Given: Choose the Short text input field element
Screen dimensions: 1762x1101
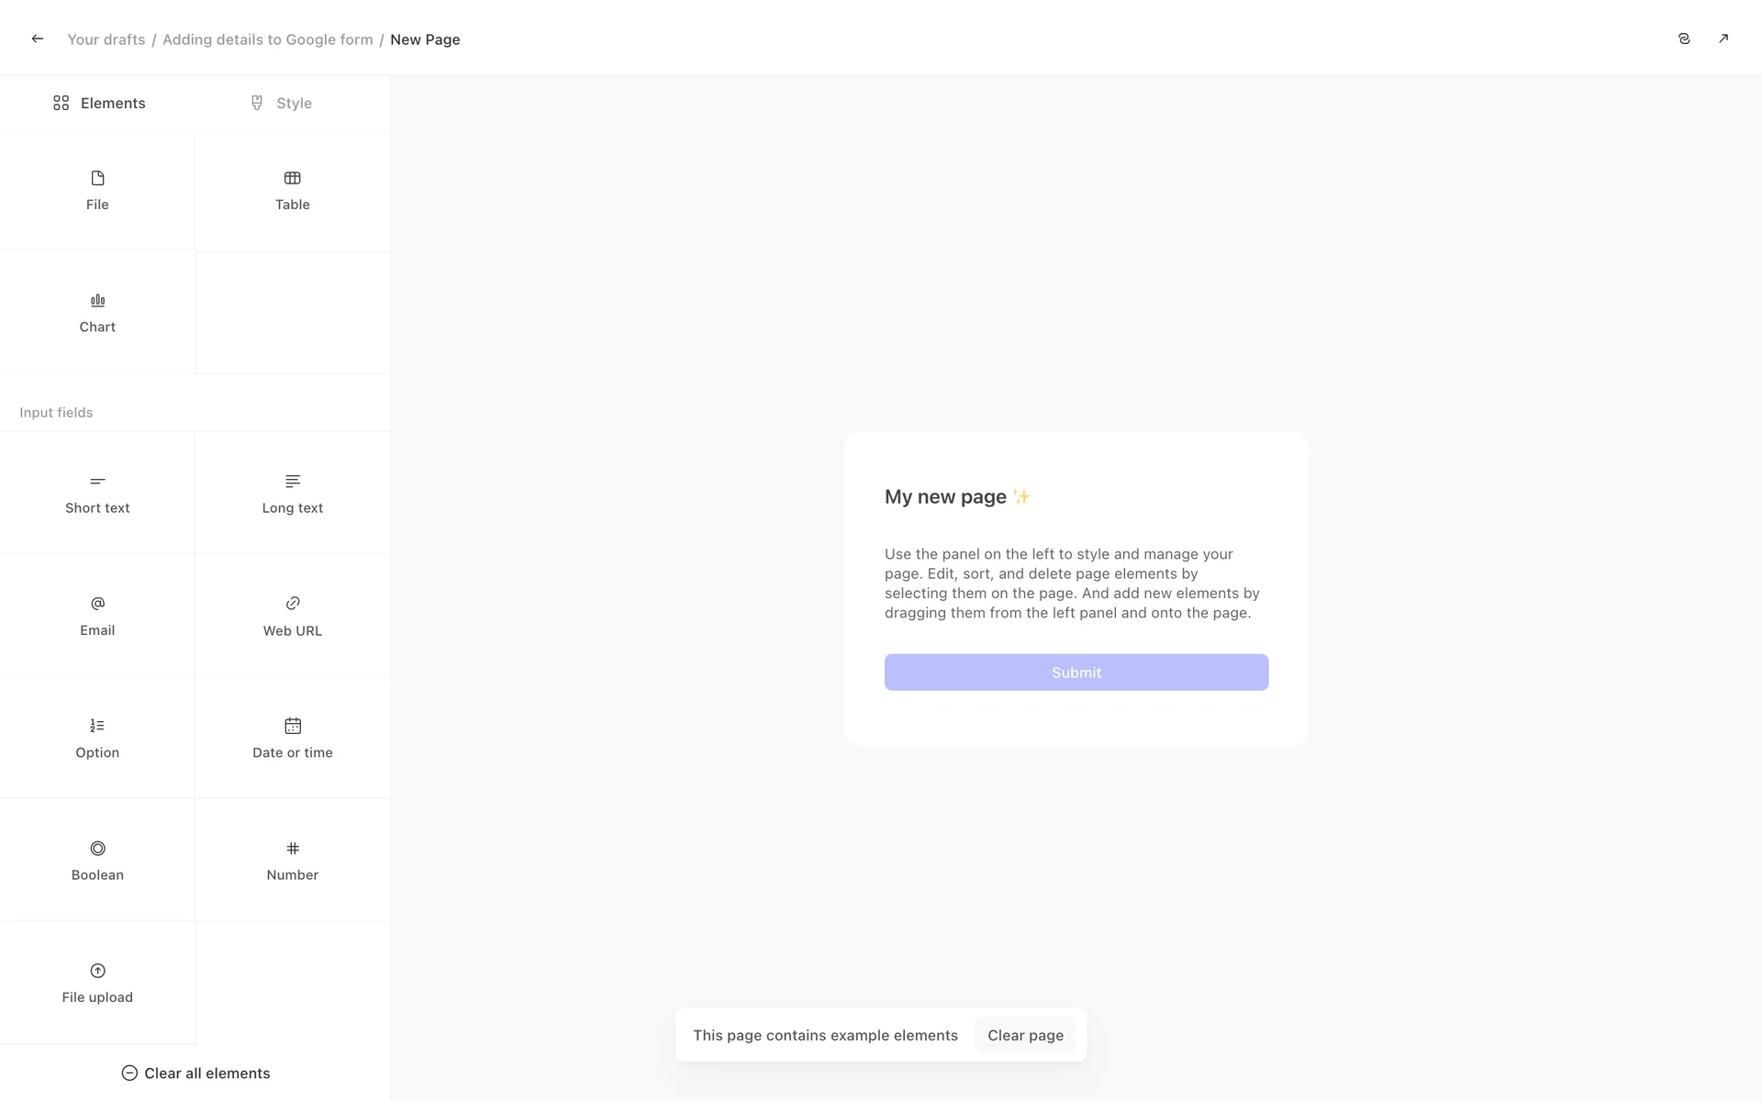Looking at the screenshot, I should tap(97, 494).
